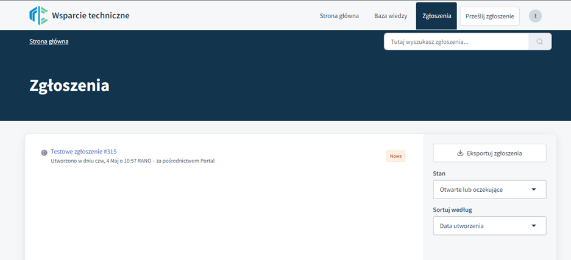
Task: Click the Stan label
Action: pos(439,174)
